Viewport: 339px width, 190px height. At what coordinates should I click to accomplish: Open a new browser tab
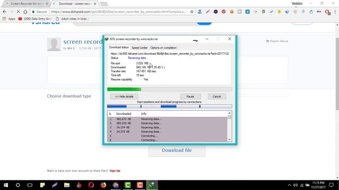pos(104,4)
